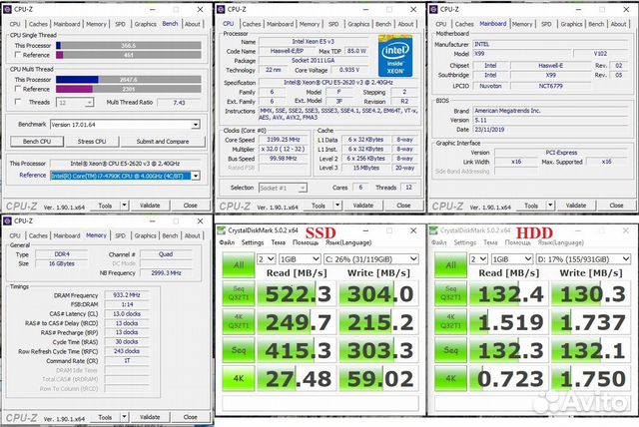Click SSD comment box below results
This screenshot has height=427, width=639.
[320, 403]
